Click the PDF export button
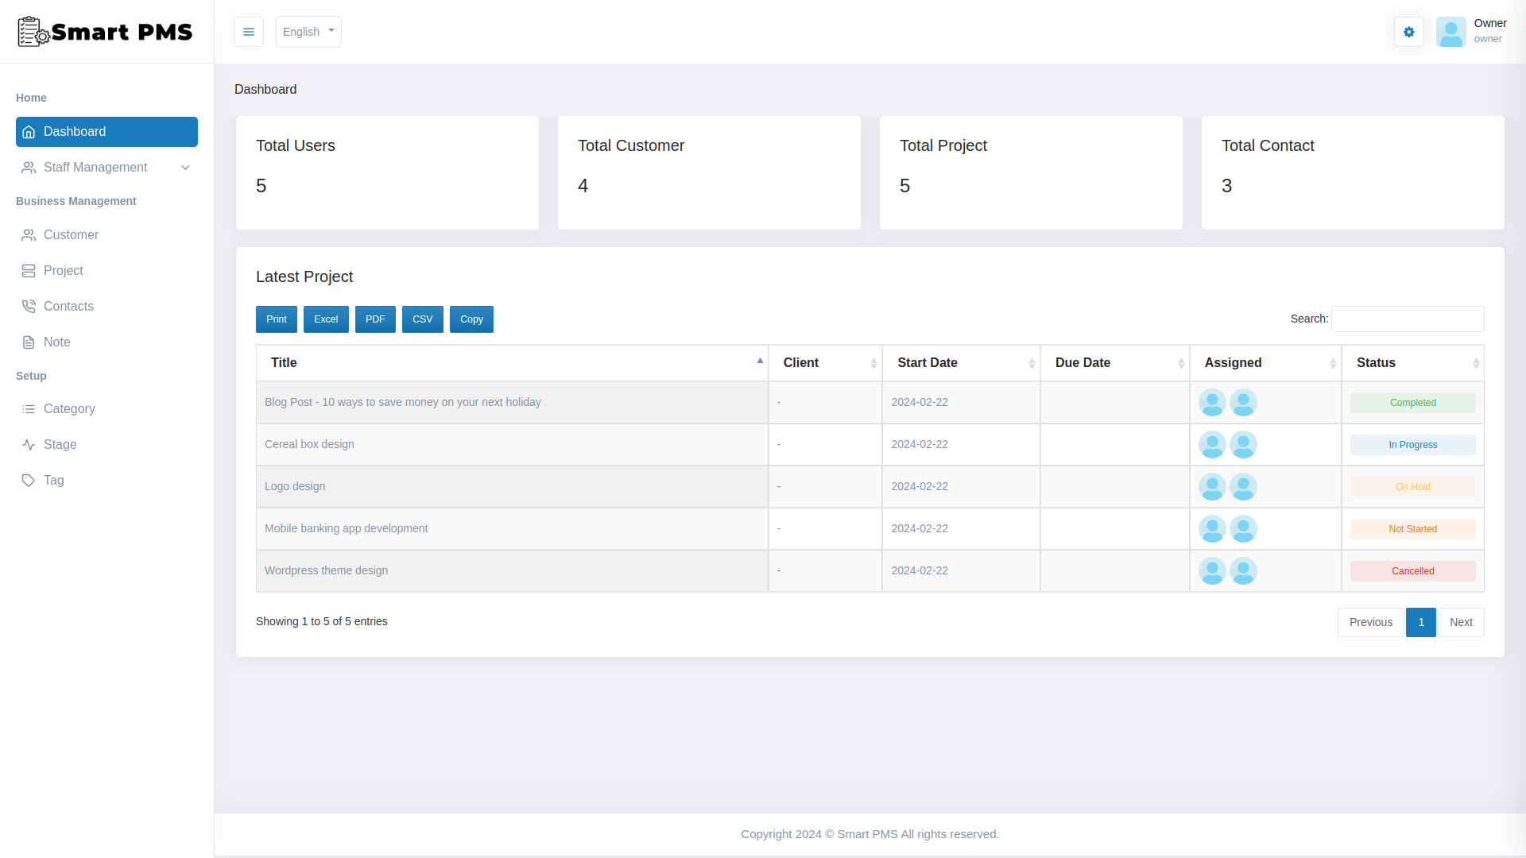Screen dimensions: 1526x858 375,319
